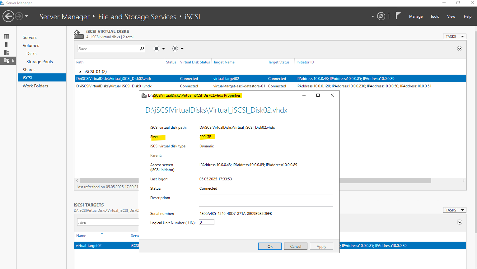Select the Virtual_iSCSI_Disk02.vhdx row
Screen dimensions: 477x269
point(270,79)
